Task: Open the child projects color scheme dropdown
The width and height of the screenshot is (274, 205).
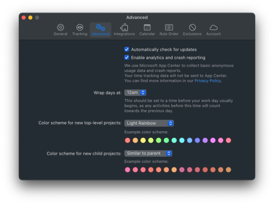Action: [148, 153]
